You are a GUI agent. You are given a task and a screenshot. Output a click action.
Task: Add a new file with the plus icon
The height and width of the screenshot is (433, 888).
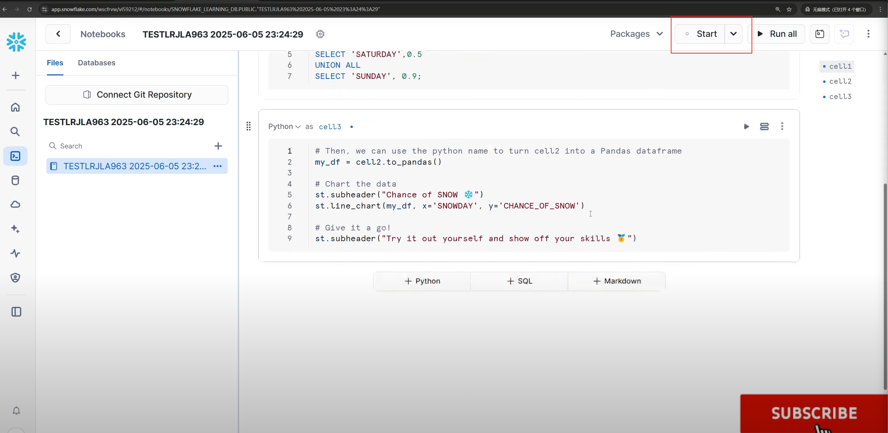(x=218, y=146)
